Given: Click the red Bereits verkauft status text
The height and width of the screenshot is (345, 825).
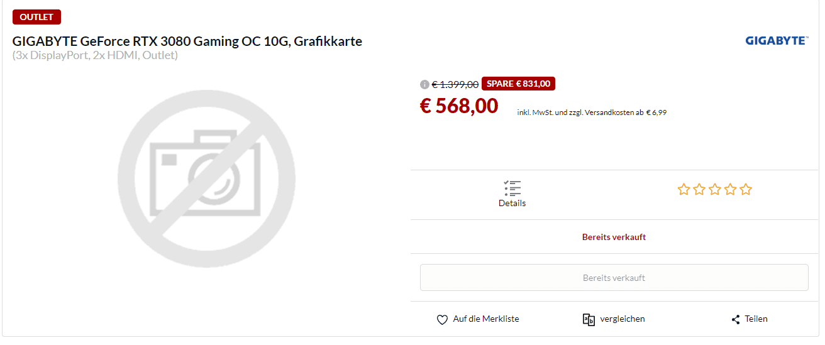Looking at the screenshot, I should [614, 238].
